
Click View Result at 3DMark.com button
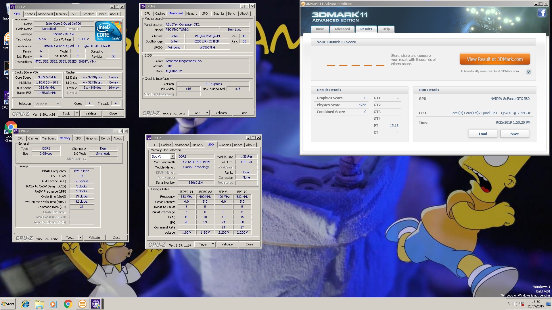(494, 59)
